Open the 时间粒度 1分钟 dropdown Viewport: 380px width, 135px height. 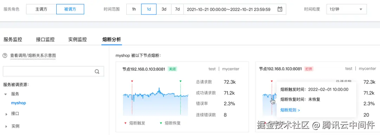pos(346,9)
